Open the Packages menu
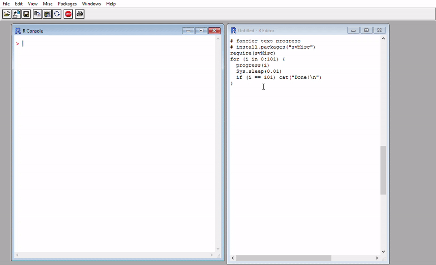Screen dimensions: 436x265 tap(67, 4)
